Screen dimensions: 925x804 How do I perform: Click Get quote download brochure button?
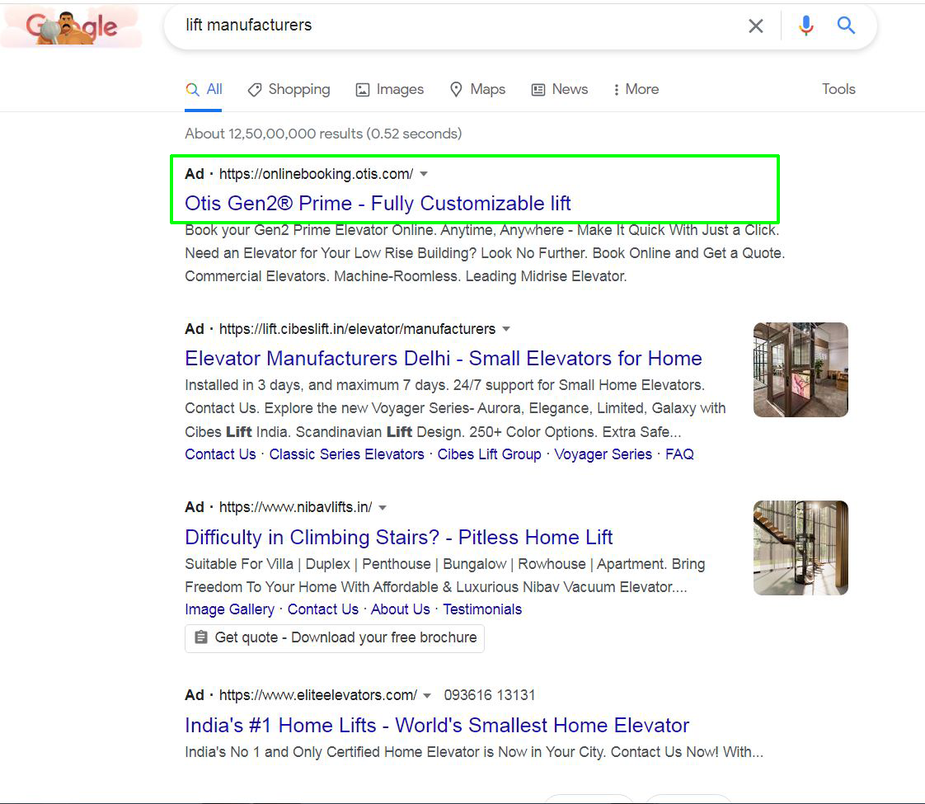(335, 637)
